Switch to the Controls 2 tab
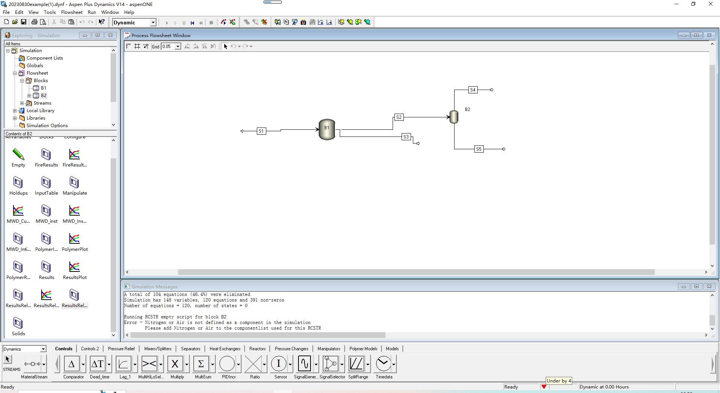Screen dimensions: 720x393 (x=90, y=349)
